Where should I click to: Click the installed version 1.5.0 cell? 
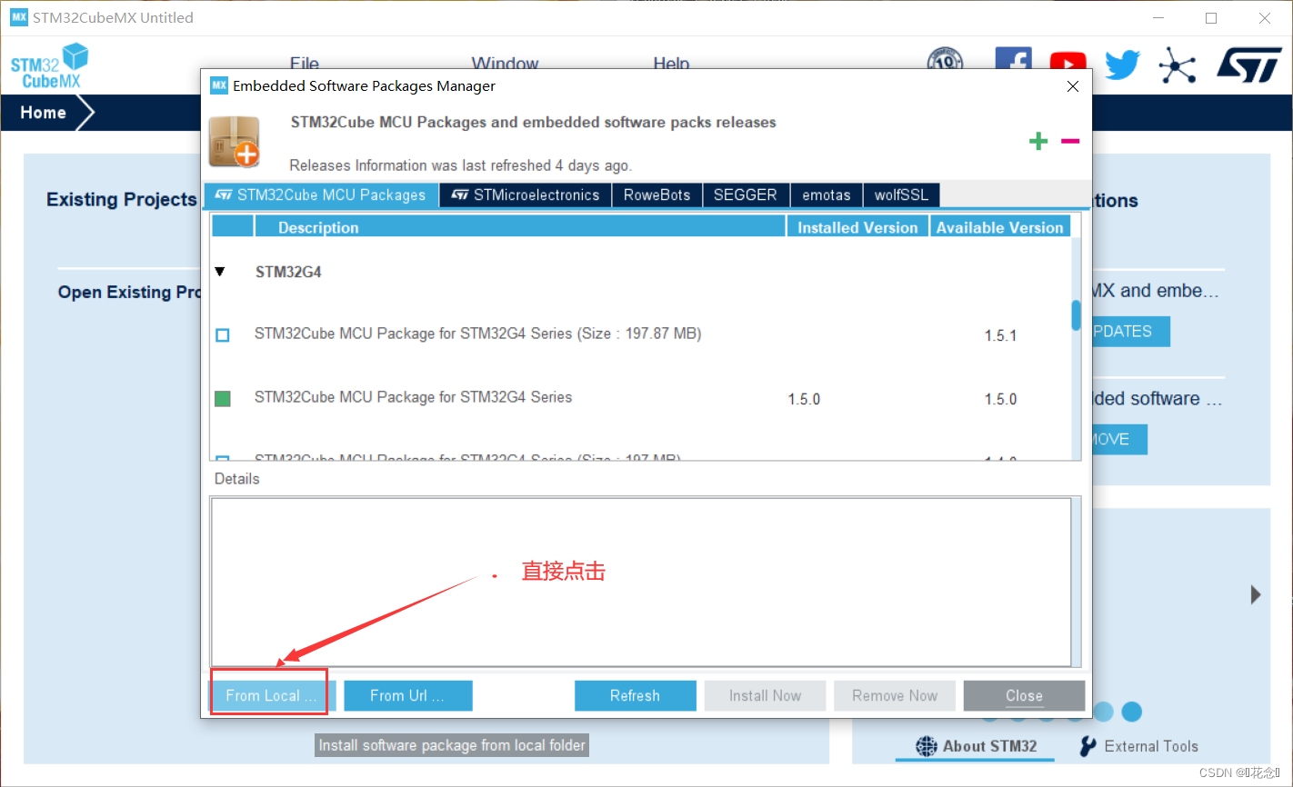coord(804,399)
